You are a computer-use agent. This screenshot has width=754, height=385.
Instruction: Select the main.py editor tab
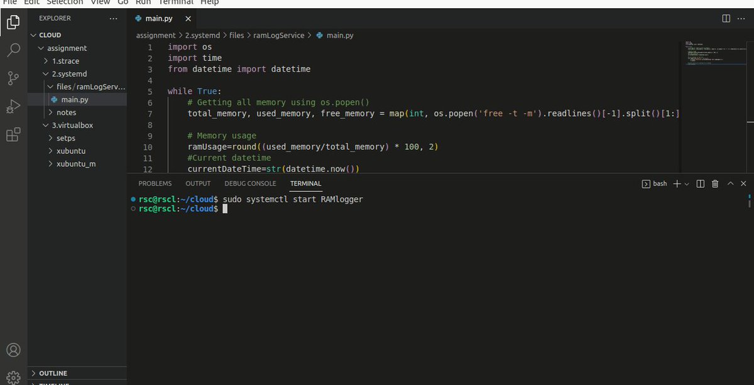[x=163, y=19]
